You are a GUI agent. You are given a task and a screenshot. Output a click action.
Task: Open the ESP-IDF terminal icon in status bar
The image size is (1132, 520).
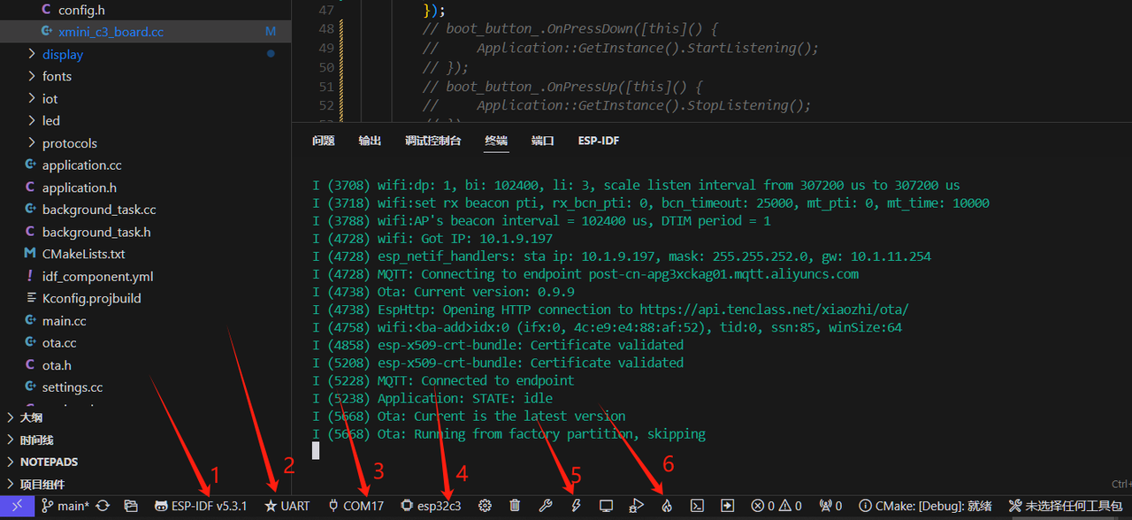coord(697,506)
